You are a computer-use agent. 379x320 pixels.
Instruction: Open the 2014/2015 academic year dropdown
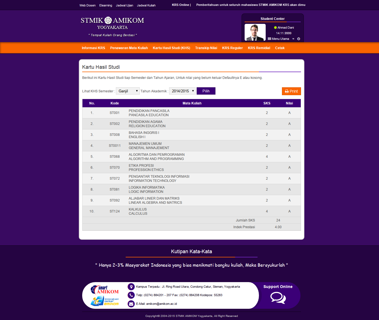click(x=182, y=91)
